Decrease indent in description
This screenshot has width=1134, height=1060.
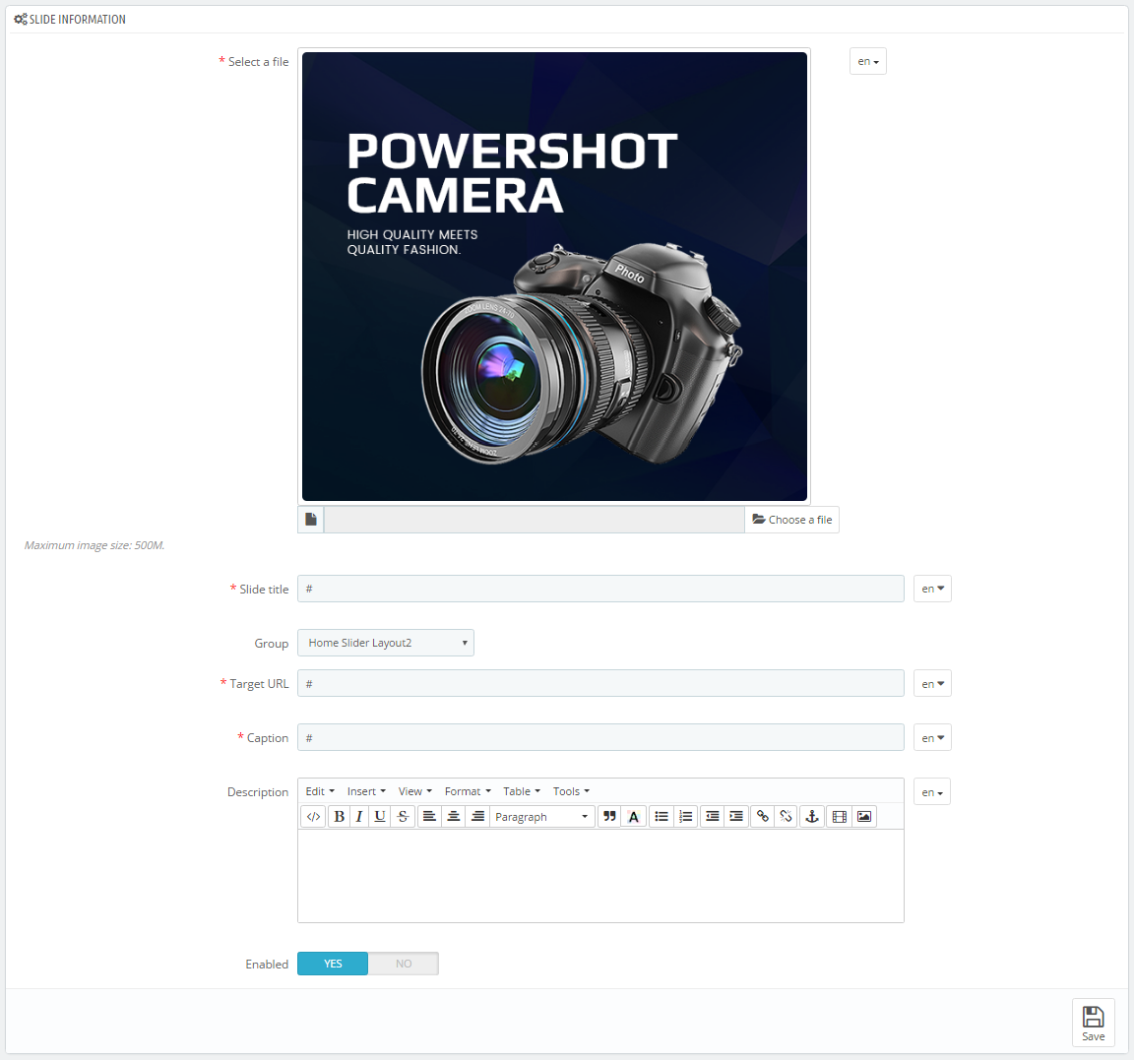click(x=713, y=816)
